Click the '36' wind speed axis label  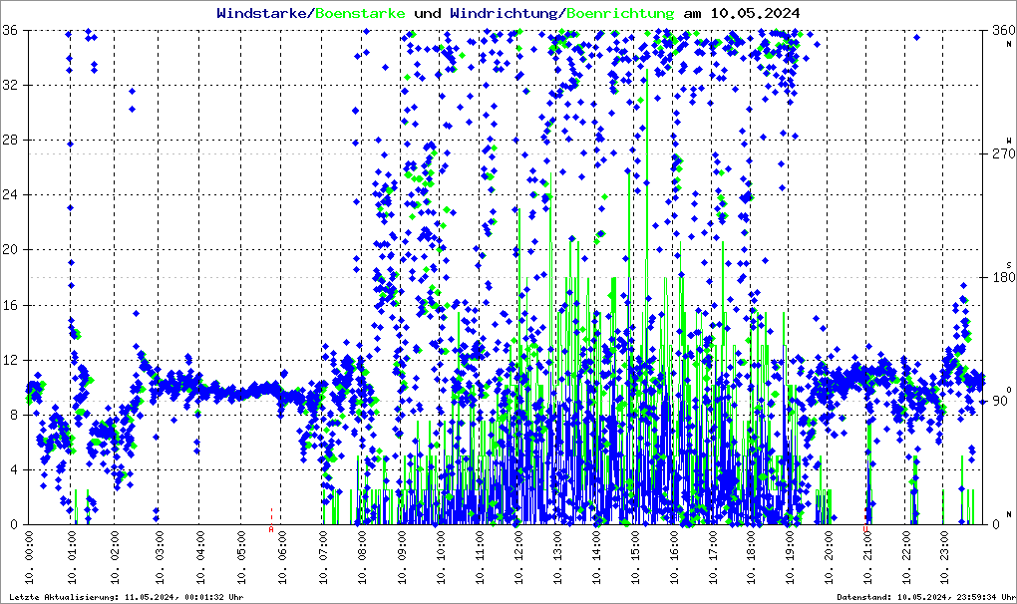10,30
